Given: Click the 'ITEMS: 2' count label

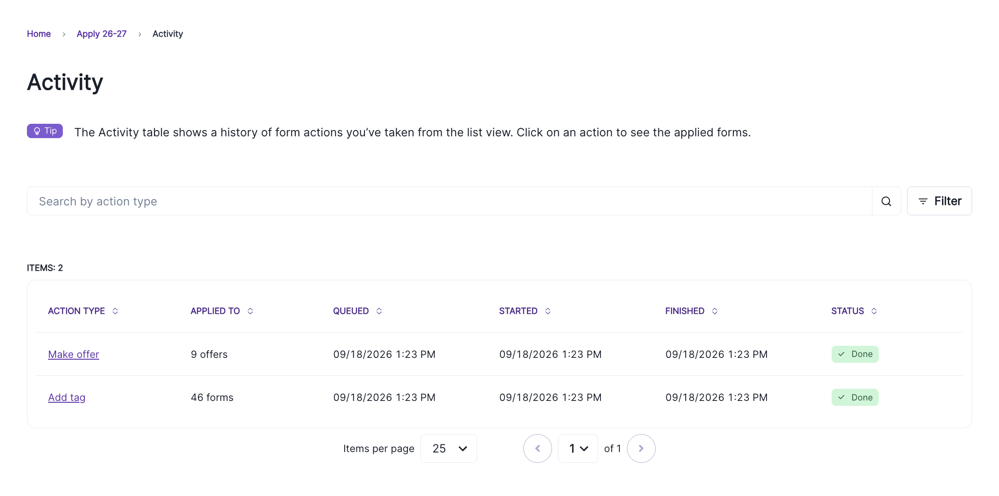Looking at the screenshot, I should [x=45, y=268].
